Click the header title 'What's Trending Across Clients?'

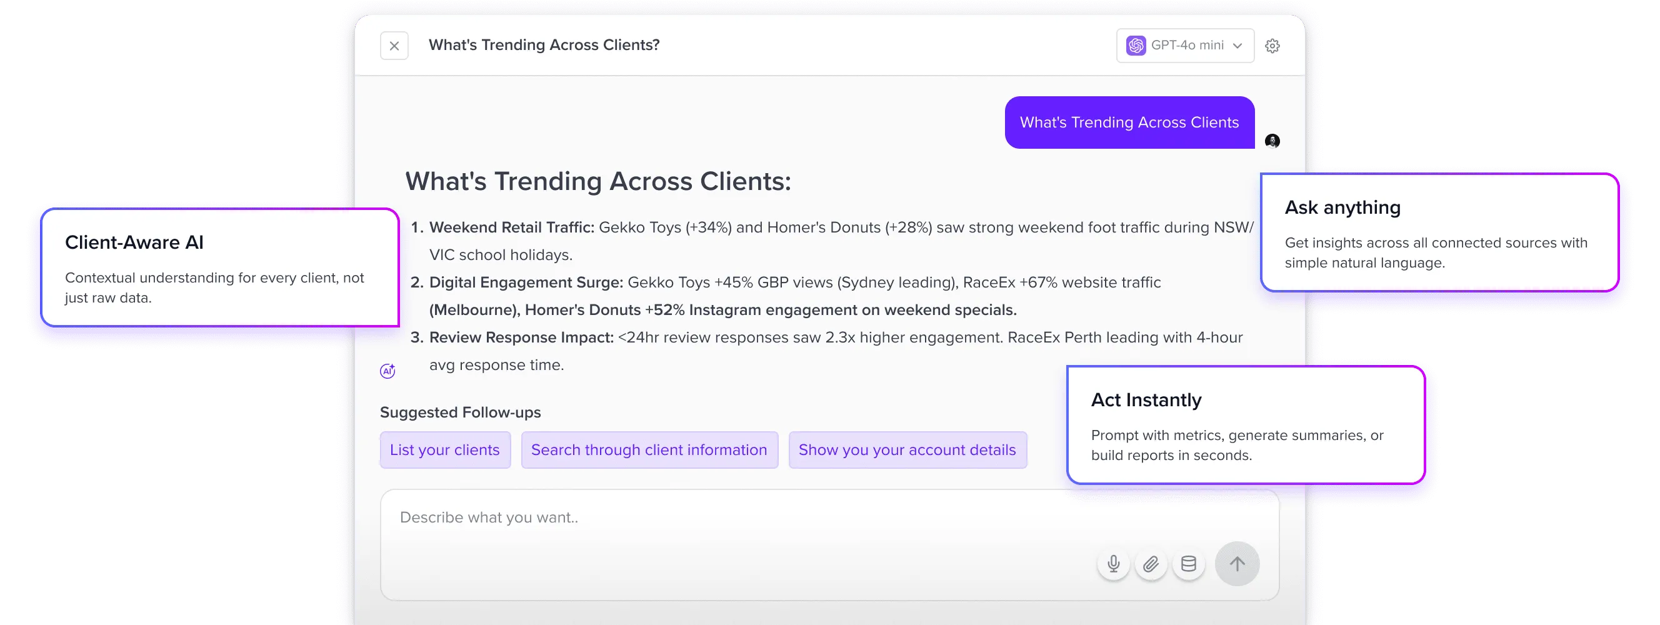(544, 45)
